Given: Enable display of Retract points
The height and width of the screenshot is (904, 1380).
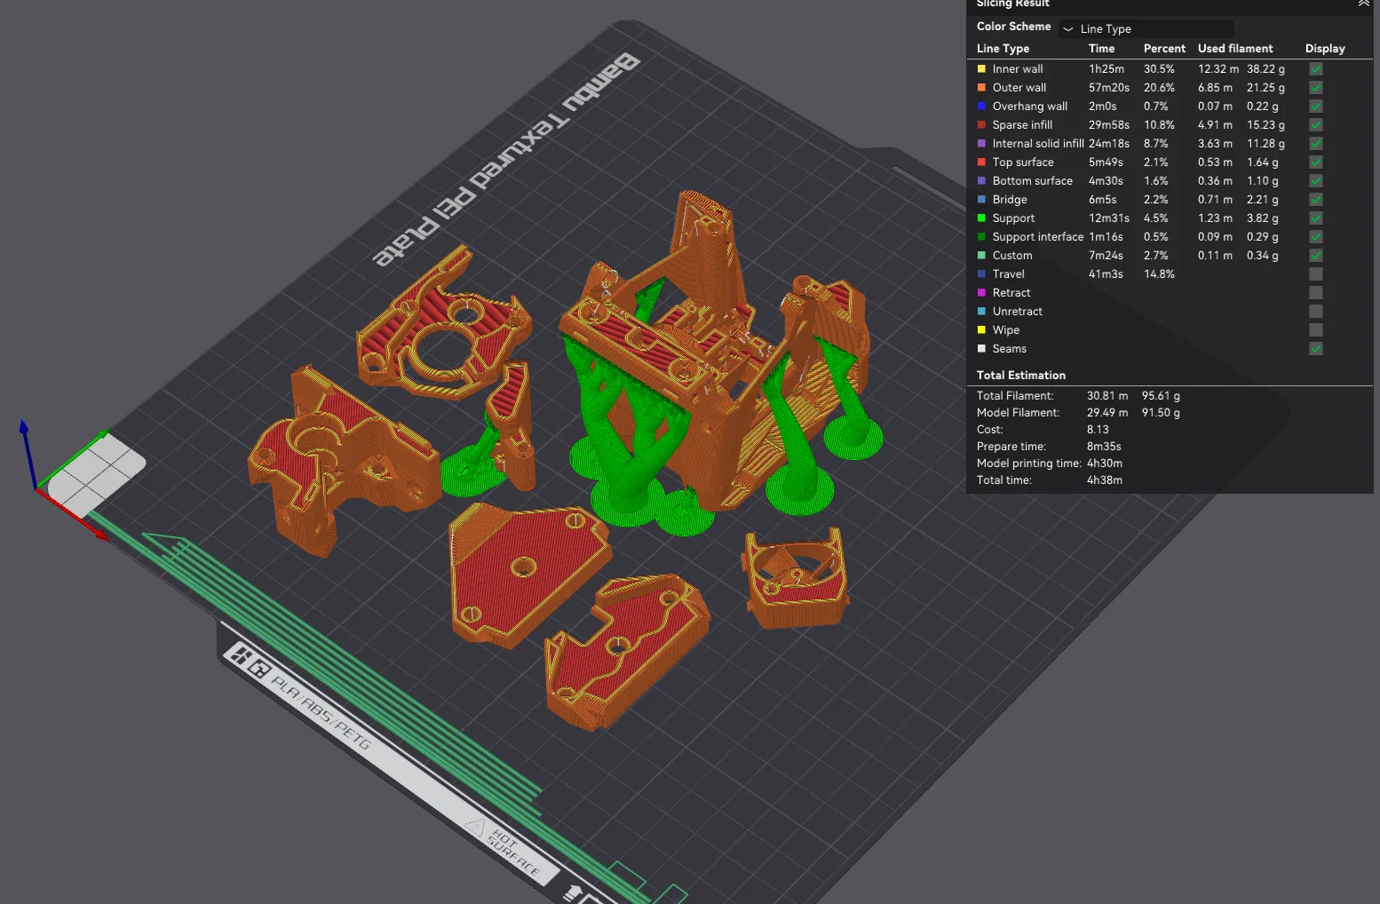Looking at the screenshot, I should 1316,292.
